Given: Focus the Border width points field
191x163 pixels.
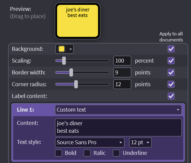Looking at the screenshot, I should 122,73.
